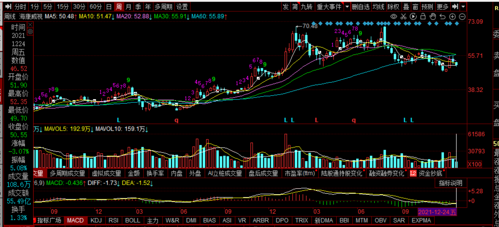The width and height of the screenshot is (499, 227).
Task: Select the 60分 period tab
Action: coord(96,6)
